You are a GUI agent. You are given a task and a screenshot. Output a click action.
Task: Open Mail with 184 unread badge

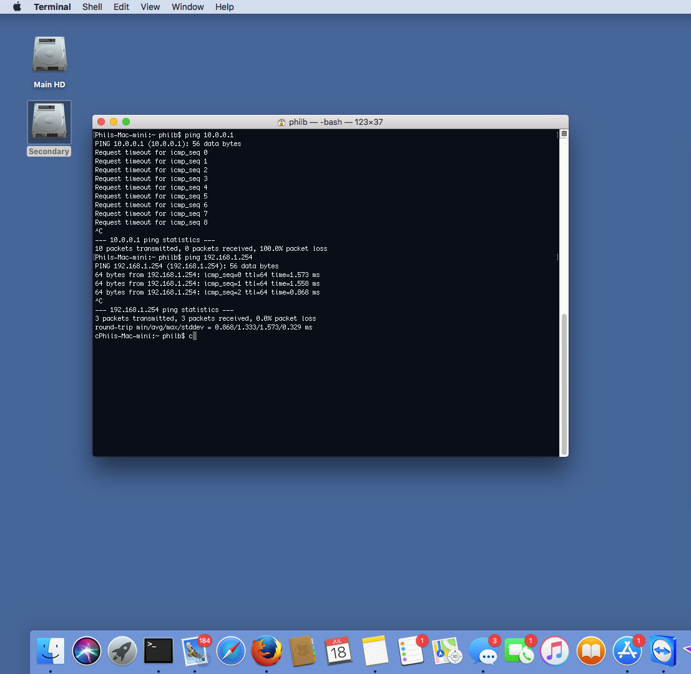[195, 652]
